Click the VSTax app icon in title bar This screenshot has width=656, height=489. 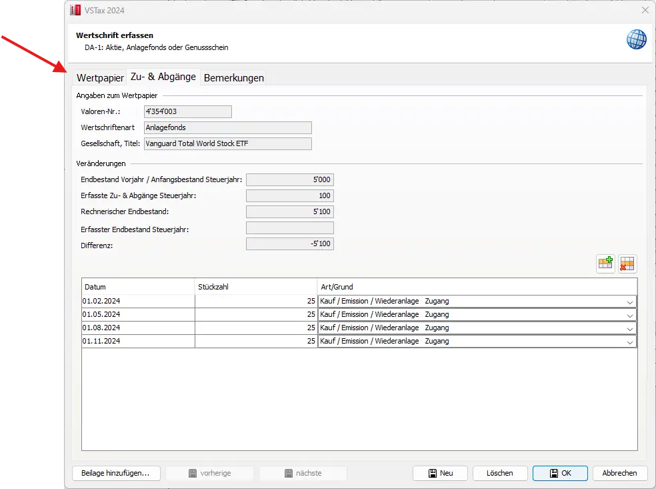pyautogui.click(x=76, y=10)
